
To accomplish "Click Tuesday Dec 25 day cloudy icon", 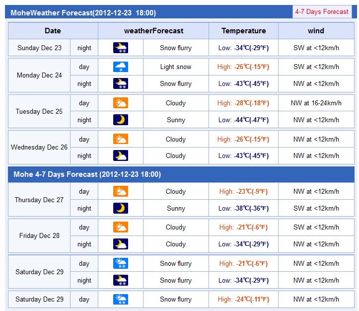I will coord(121,103).
